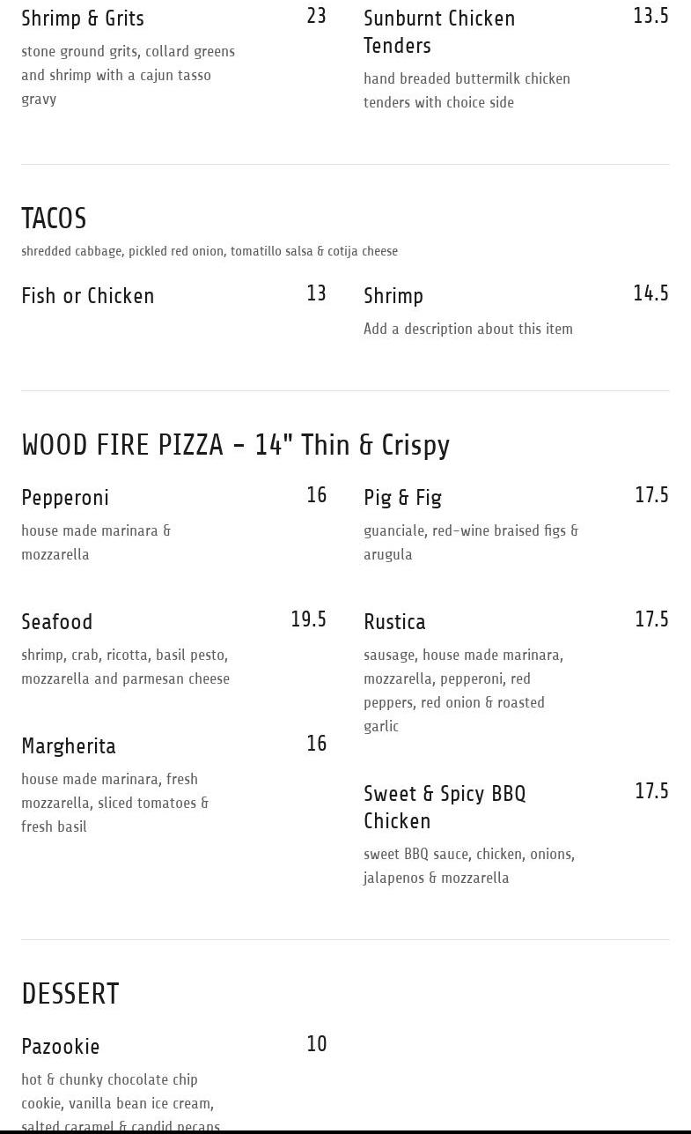The width and height of the screenshot is (691, 1134).
Task: Choose the Seafood pizza title
Action: [x=57, y=622]
